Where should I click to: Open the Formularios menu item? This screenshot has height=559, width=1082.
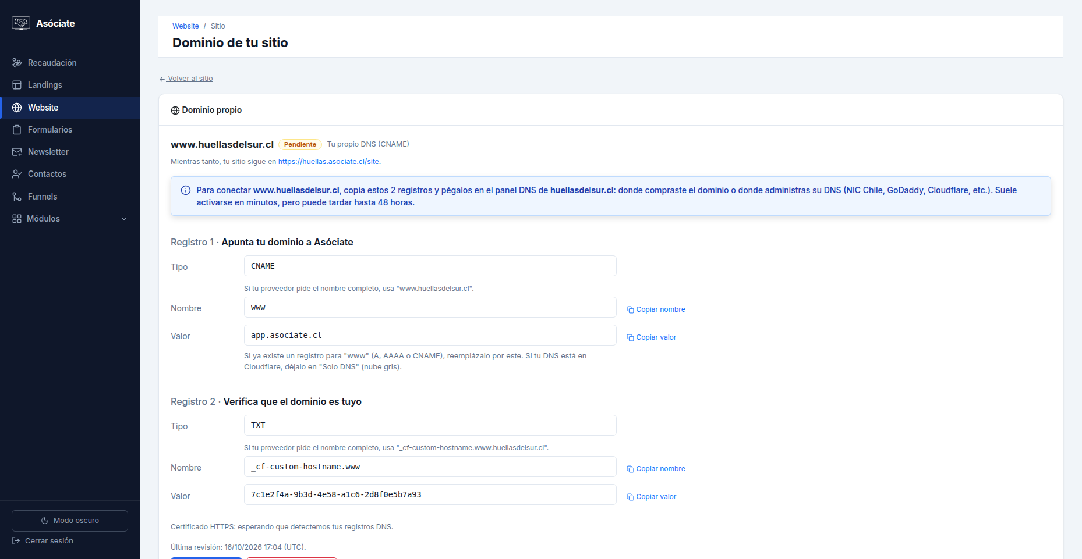(70, 130)
